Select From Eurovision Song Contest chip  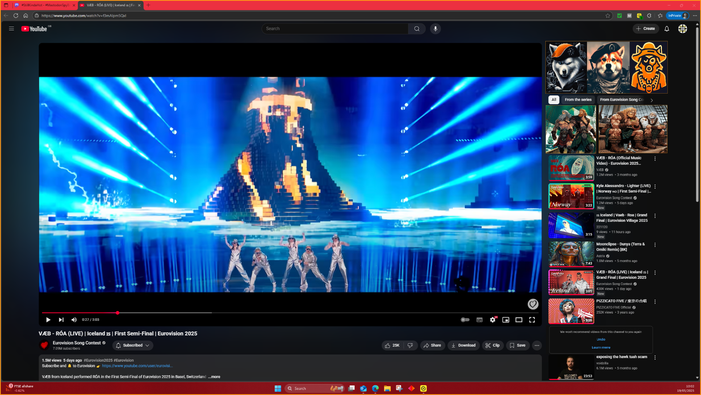click(621, 99)
